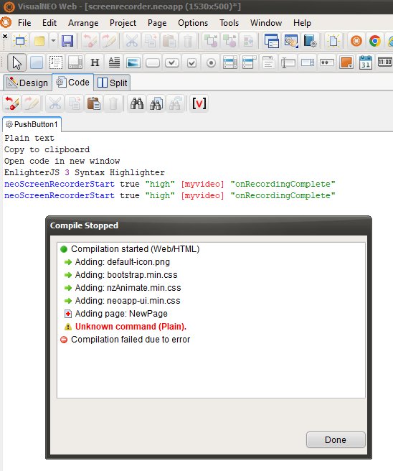This screenshot has height=471, width=393.
Task: Select the PushButton1 code tab
Action: point(32,124)
